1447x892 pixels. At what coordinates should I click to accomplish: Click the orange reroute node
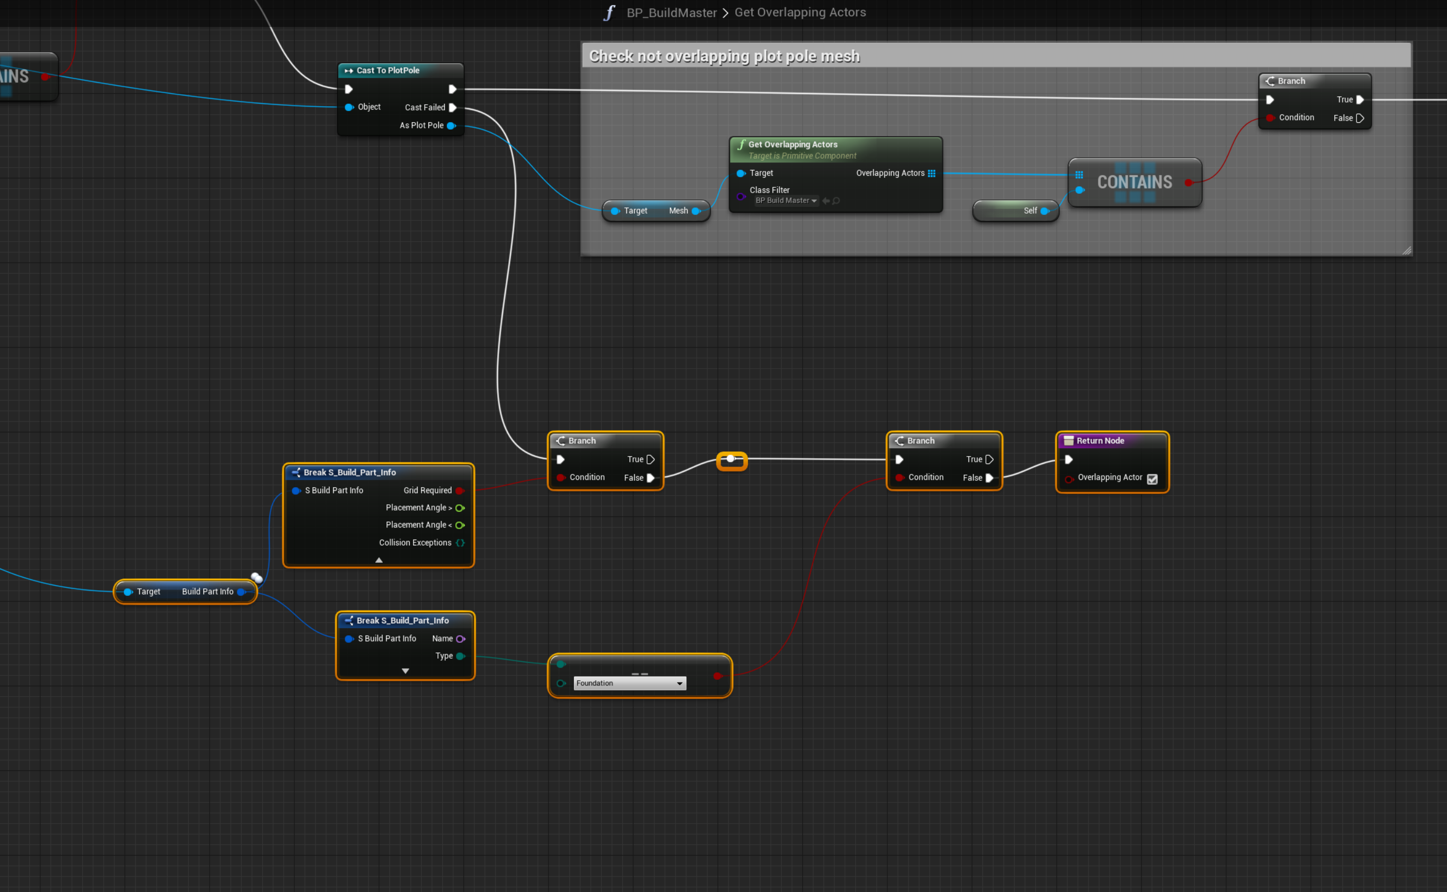[732, 460]
